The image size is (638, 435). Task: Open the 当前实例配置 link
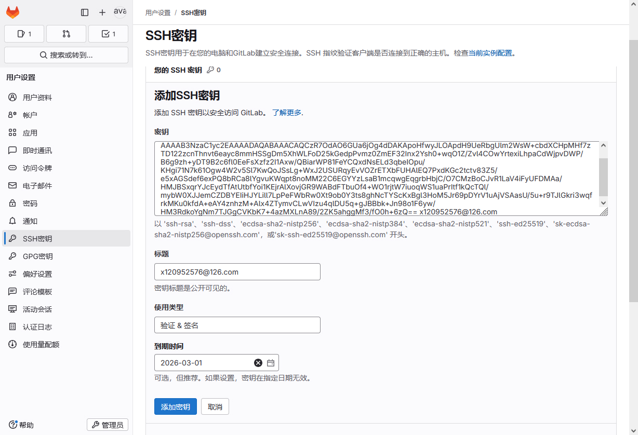click(x=490, y=53)
